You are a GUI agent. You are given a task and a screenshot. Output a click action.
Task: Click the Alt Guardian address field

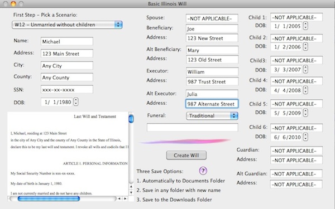(x=296, y=184)
